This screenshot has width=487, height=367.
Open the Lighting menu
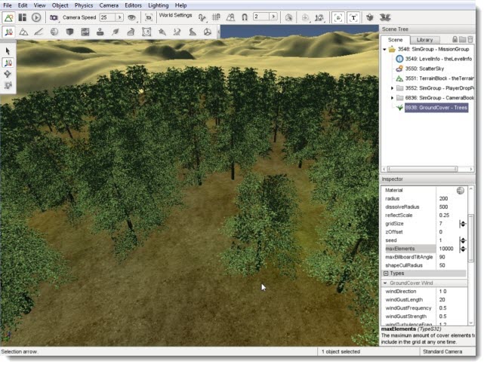click(x=158, y=5)
